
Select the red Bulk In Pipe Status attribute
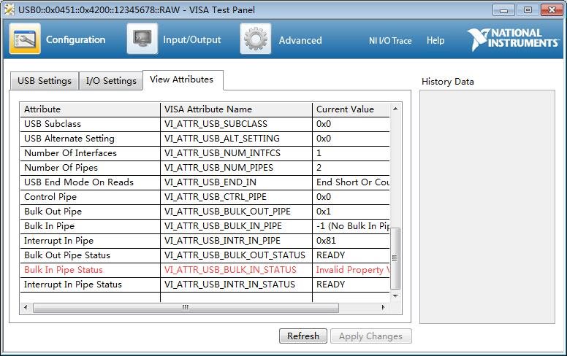coord(90,270)
